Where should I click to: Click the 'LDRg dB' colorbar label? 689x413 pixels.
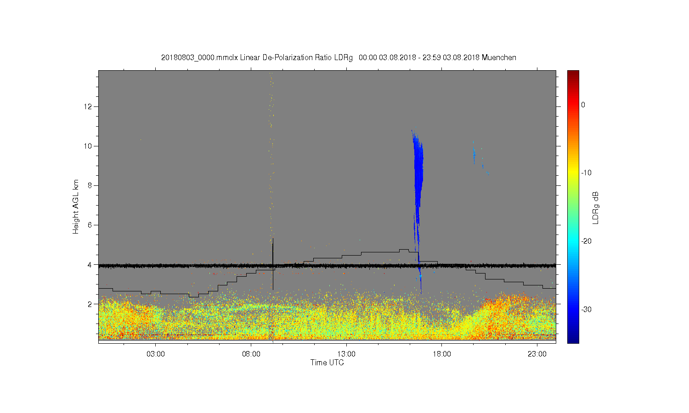(x=595, y=207)
